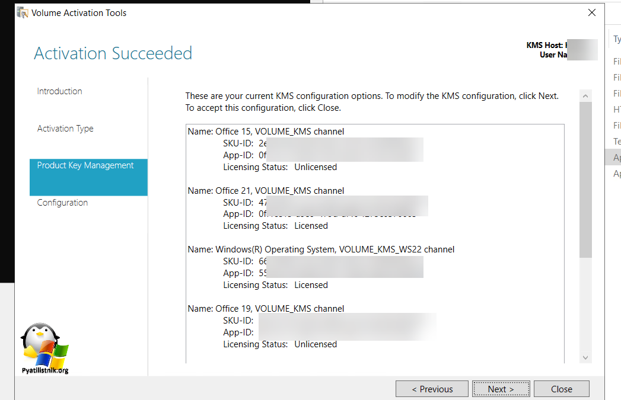Click the User Name label in header
This screenshot has width=621, height=400.
[553, 55]
